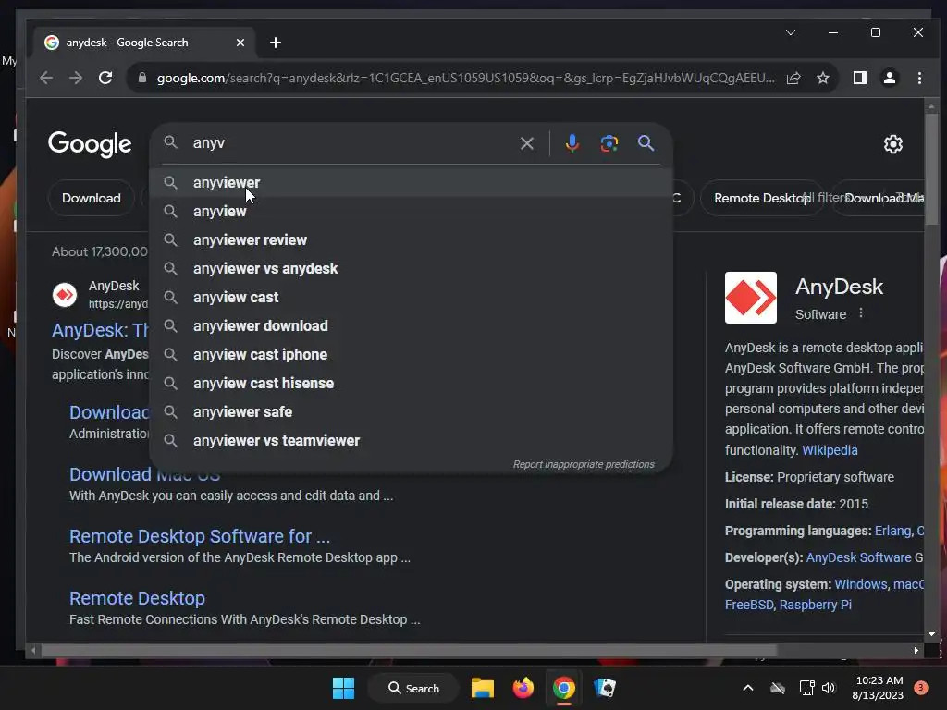Image resolution: width=947 pixels, height=710 pixels.
Task: Bookmark this page with star icon
Action: pyautogui.click(x=822, y=78)
